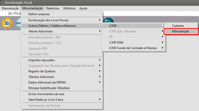199x111 pixels.
Task: Expand the Impostos Apurados submenu
Action: [x=41, y=60]
